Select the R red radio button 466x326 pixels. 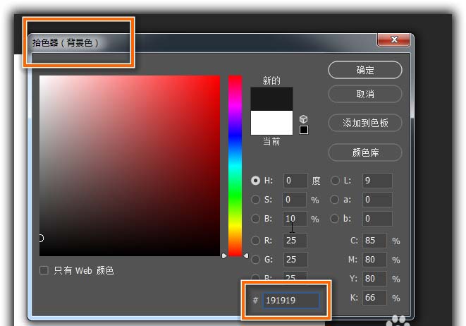coord(256,241)
